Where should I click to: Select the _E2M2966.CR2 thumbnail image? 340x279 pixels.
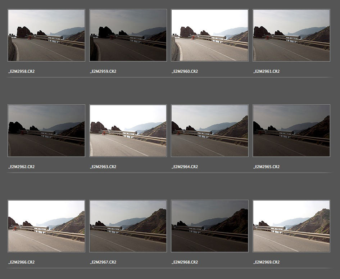tap(46, 226)
